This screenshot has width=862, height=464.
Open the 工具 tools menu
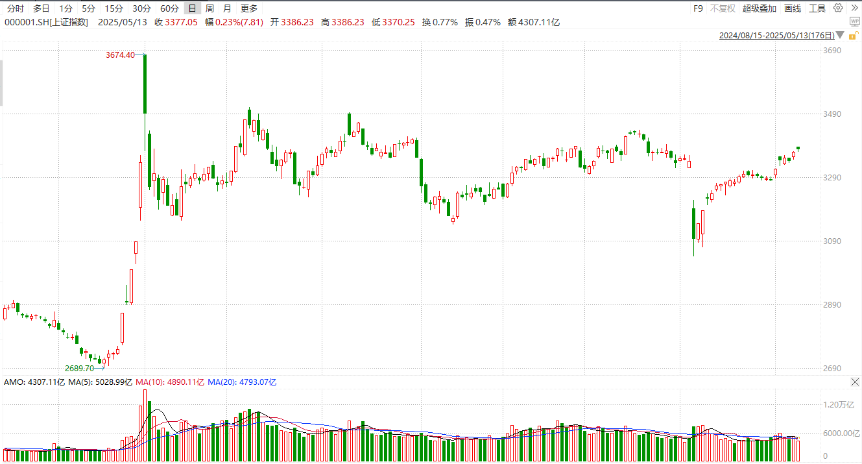[x=817, y=8]
